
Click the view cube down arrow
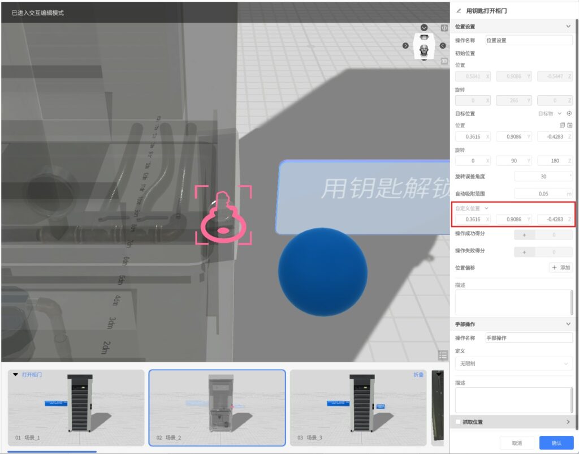point(424,28)
